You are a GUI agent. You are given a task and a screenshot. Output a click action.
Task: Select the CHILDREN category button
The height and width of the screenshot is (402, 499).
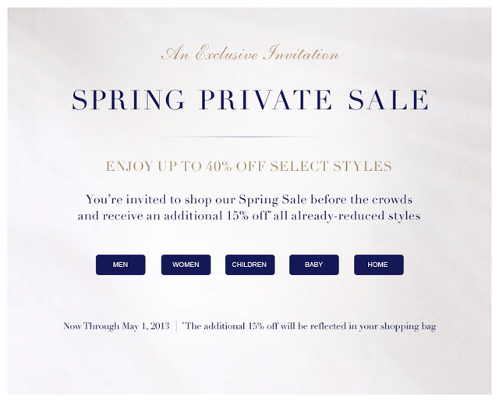(x=249, y=265)
